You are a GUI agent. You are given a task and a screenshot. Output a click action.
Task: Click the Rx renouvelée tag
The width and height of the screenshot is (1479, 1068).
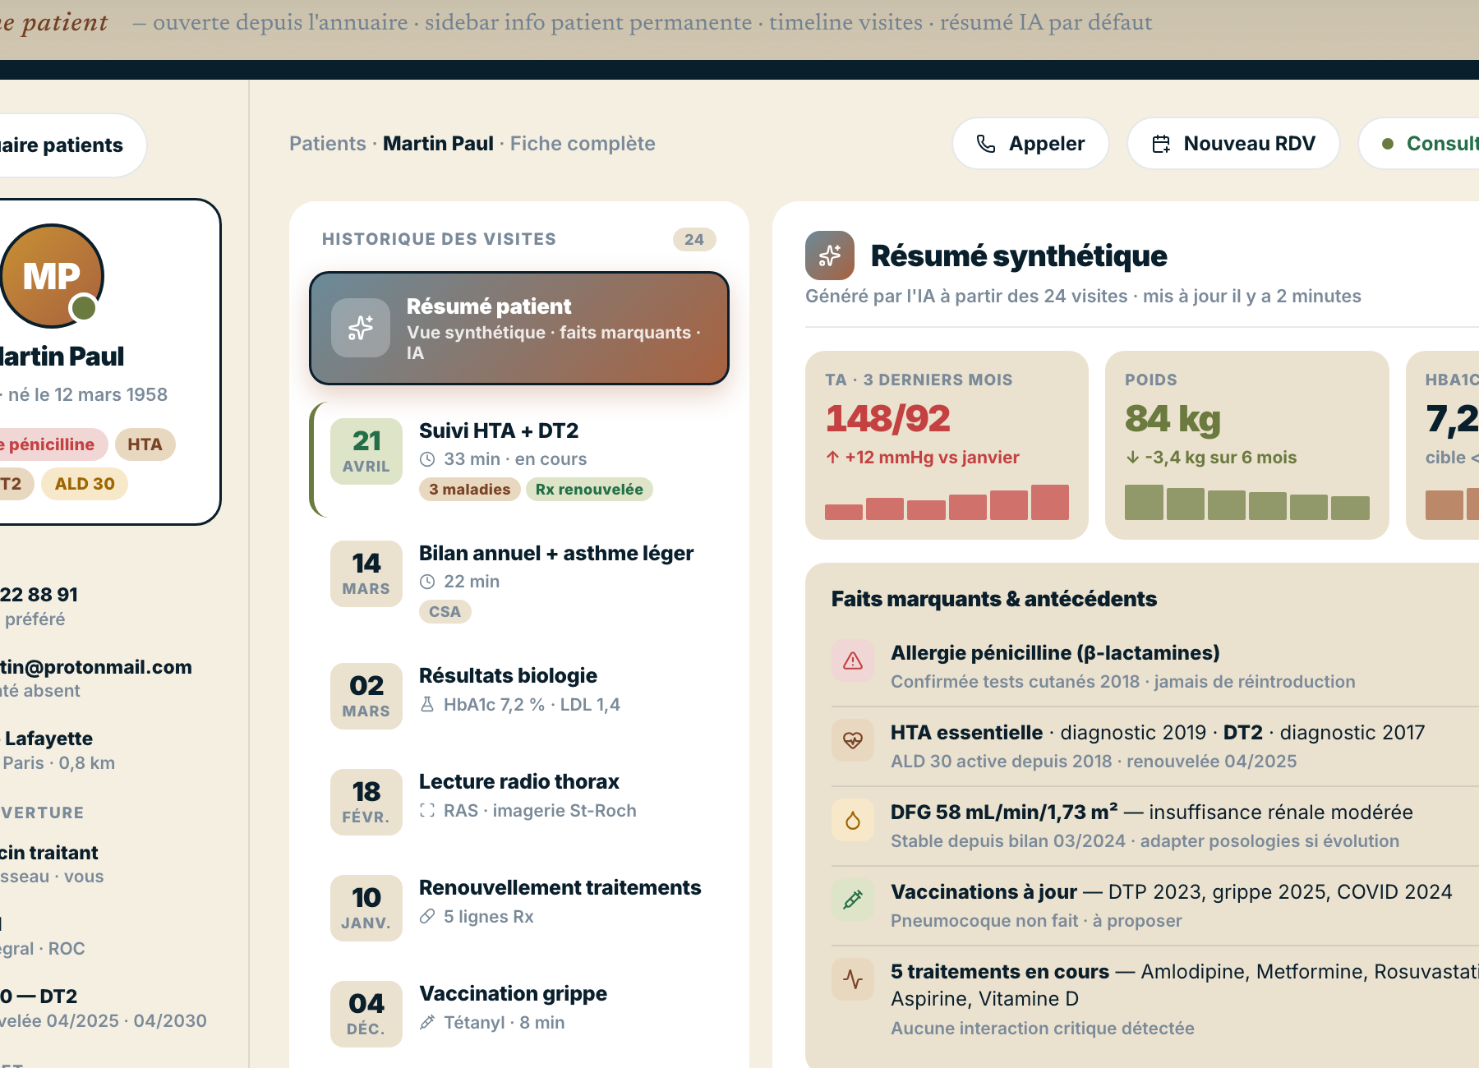(589, 490)
